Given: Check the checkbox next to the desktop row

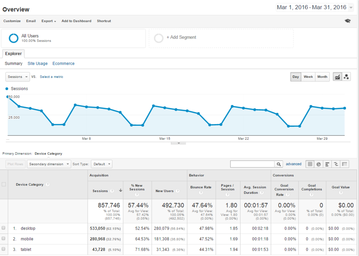Looking at the screenshot, I should pos(4,228).
